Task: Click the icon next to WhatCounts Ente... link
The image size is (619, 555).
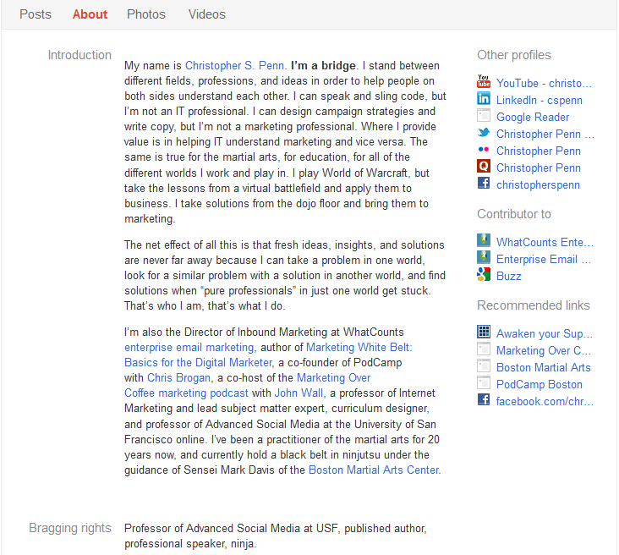Action: click(x=484, y=242)
